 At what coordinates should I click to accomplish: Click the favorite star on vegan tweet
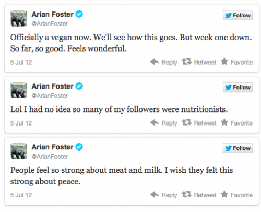pos(224,61)
